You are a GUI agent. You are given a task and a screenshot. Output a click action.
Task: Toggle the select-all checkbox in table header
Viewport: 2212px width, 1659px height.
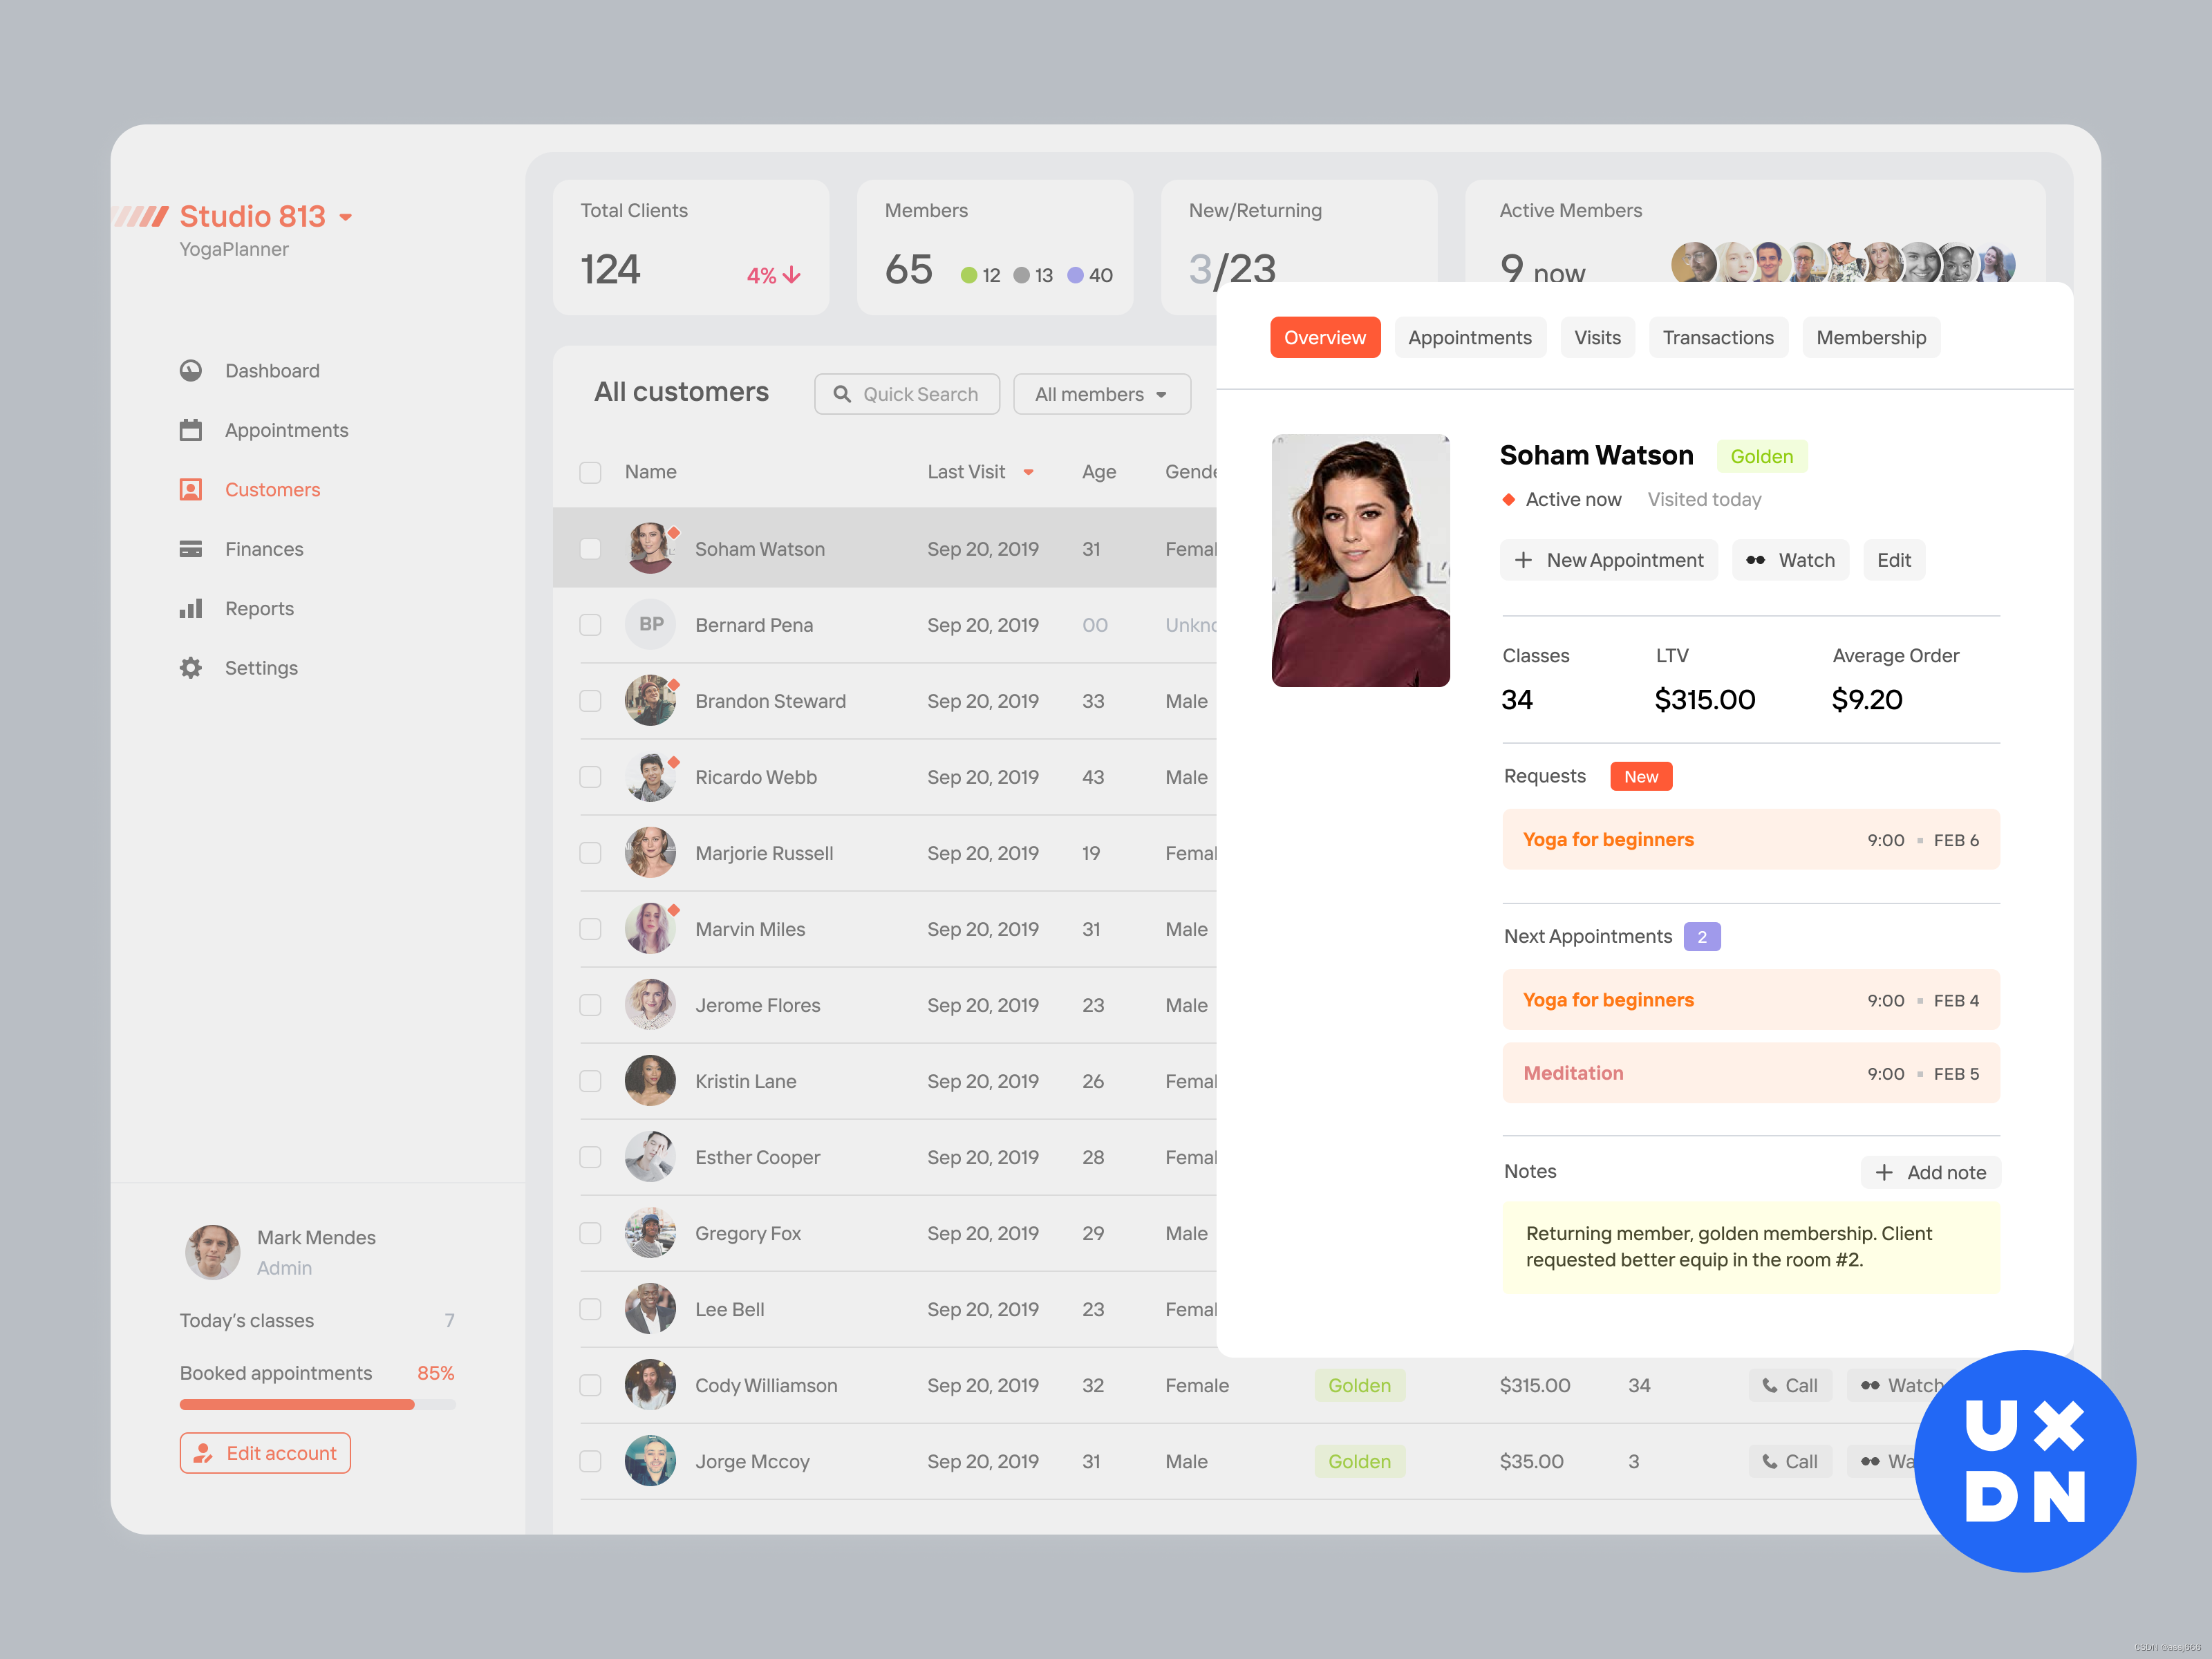click(590, 472)
